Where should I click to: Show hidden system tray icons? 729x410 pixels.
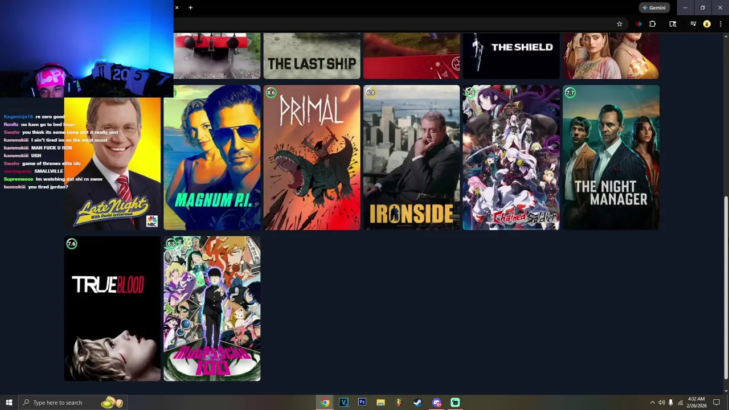[653, 403]
